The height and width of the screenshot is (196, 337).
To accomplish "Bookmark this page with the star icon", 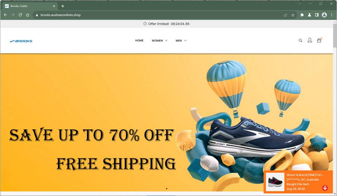I will [293, 15].
